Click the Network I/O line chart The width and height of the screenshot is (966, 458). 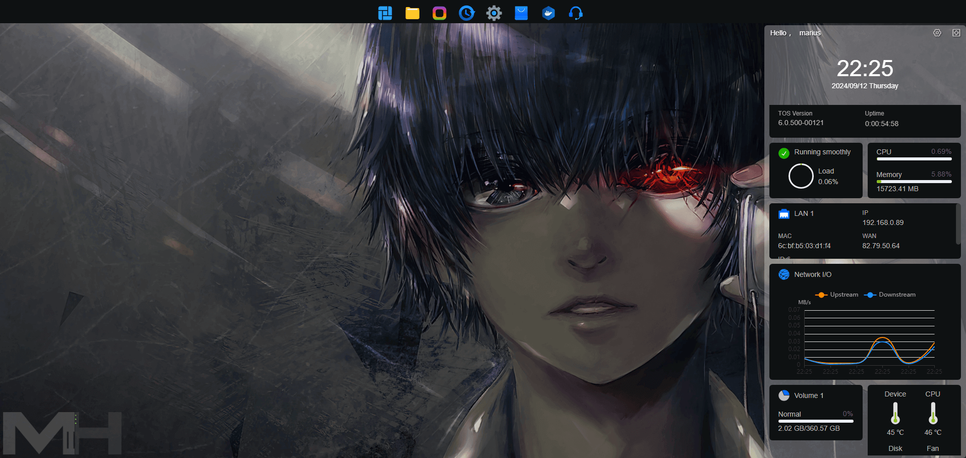coord(869,337)
